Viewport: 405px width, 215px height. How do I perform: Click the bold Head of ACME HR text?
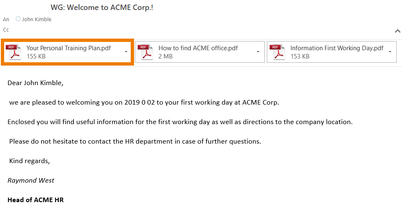click(35, 200)
